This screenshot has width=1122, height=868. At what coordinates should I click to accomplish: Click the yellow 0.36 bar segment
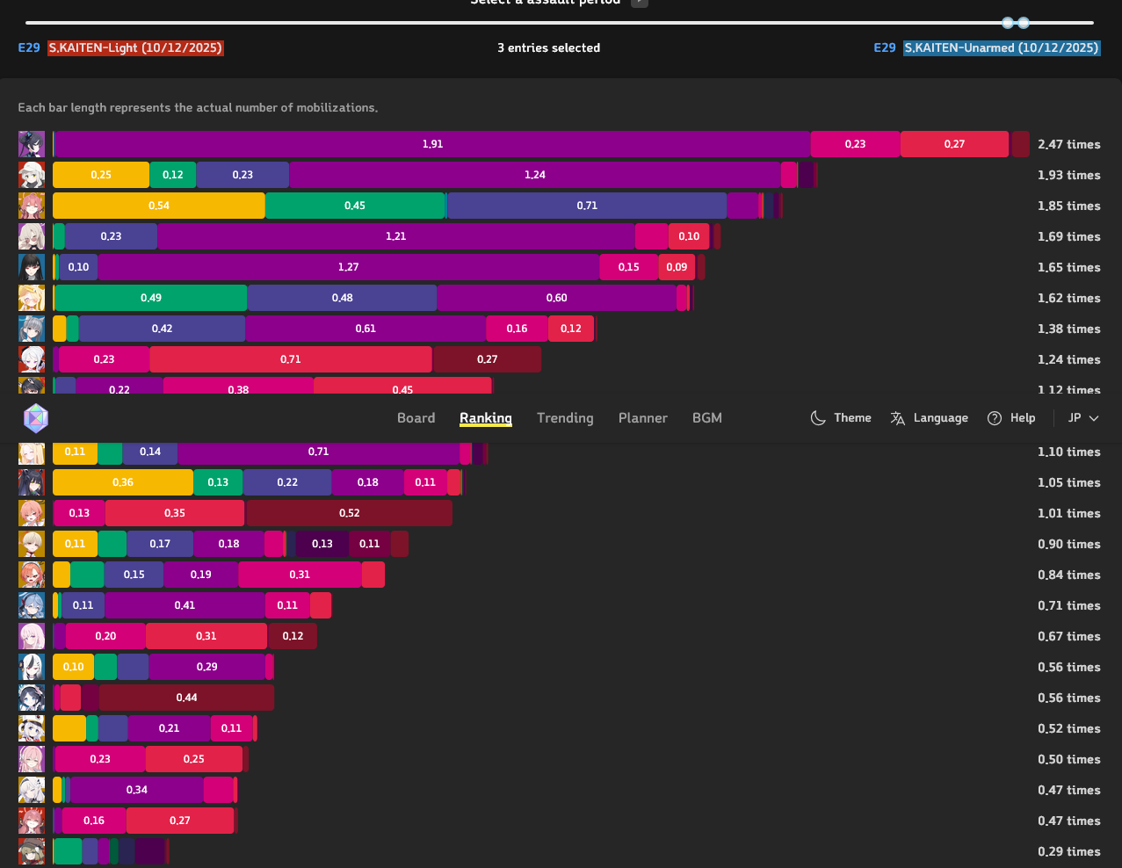point(123,482)
